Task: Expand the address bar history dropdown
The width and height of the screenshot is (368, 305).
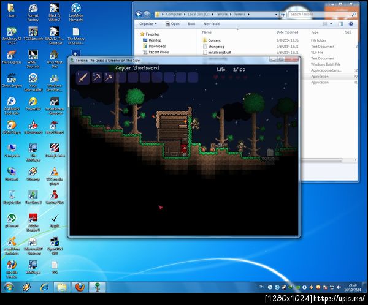Action: pos(276,15)
